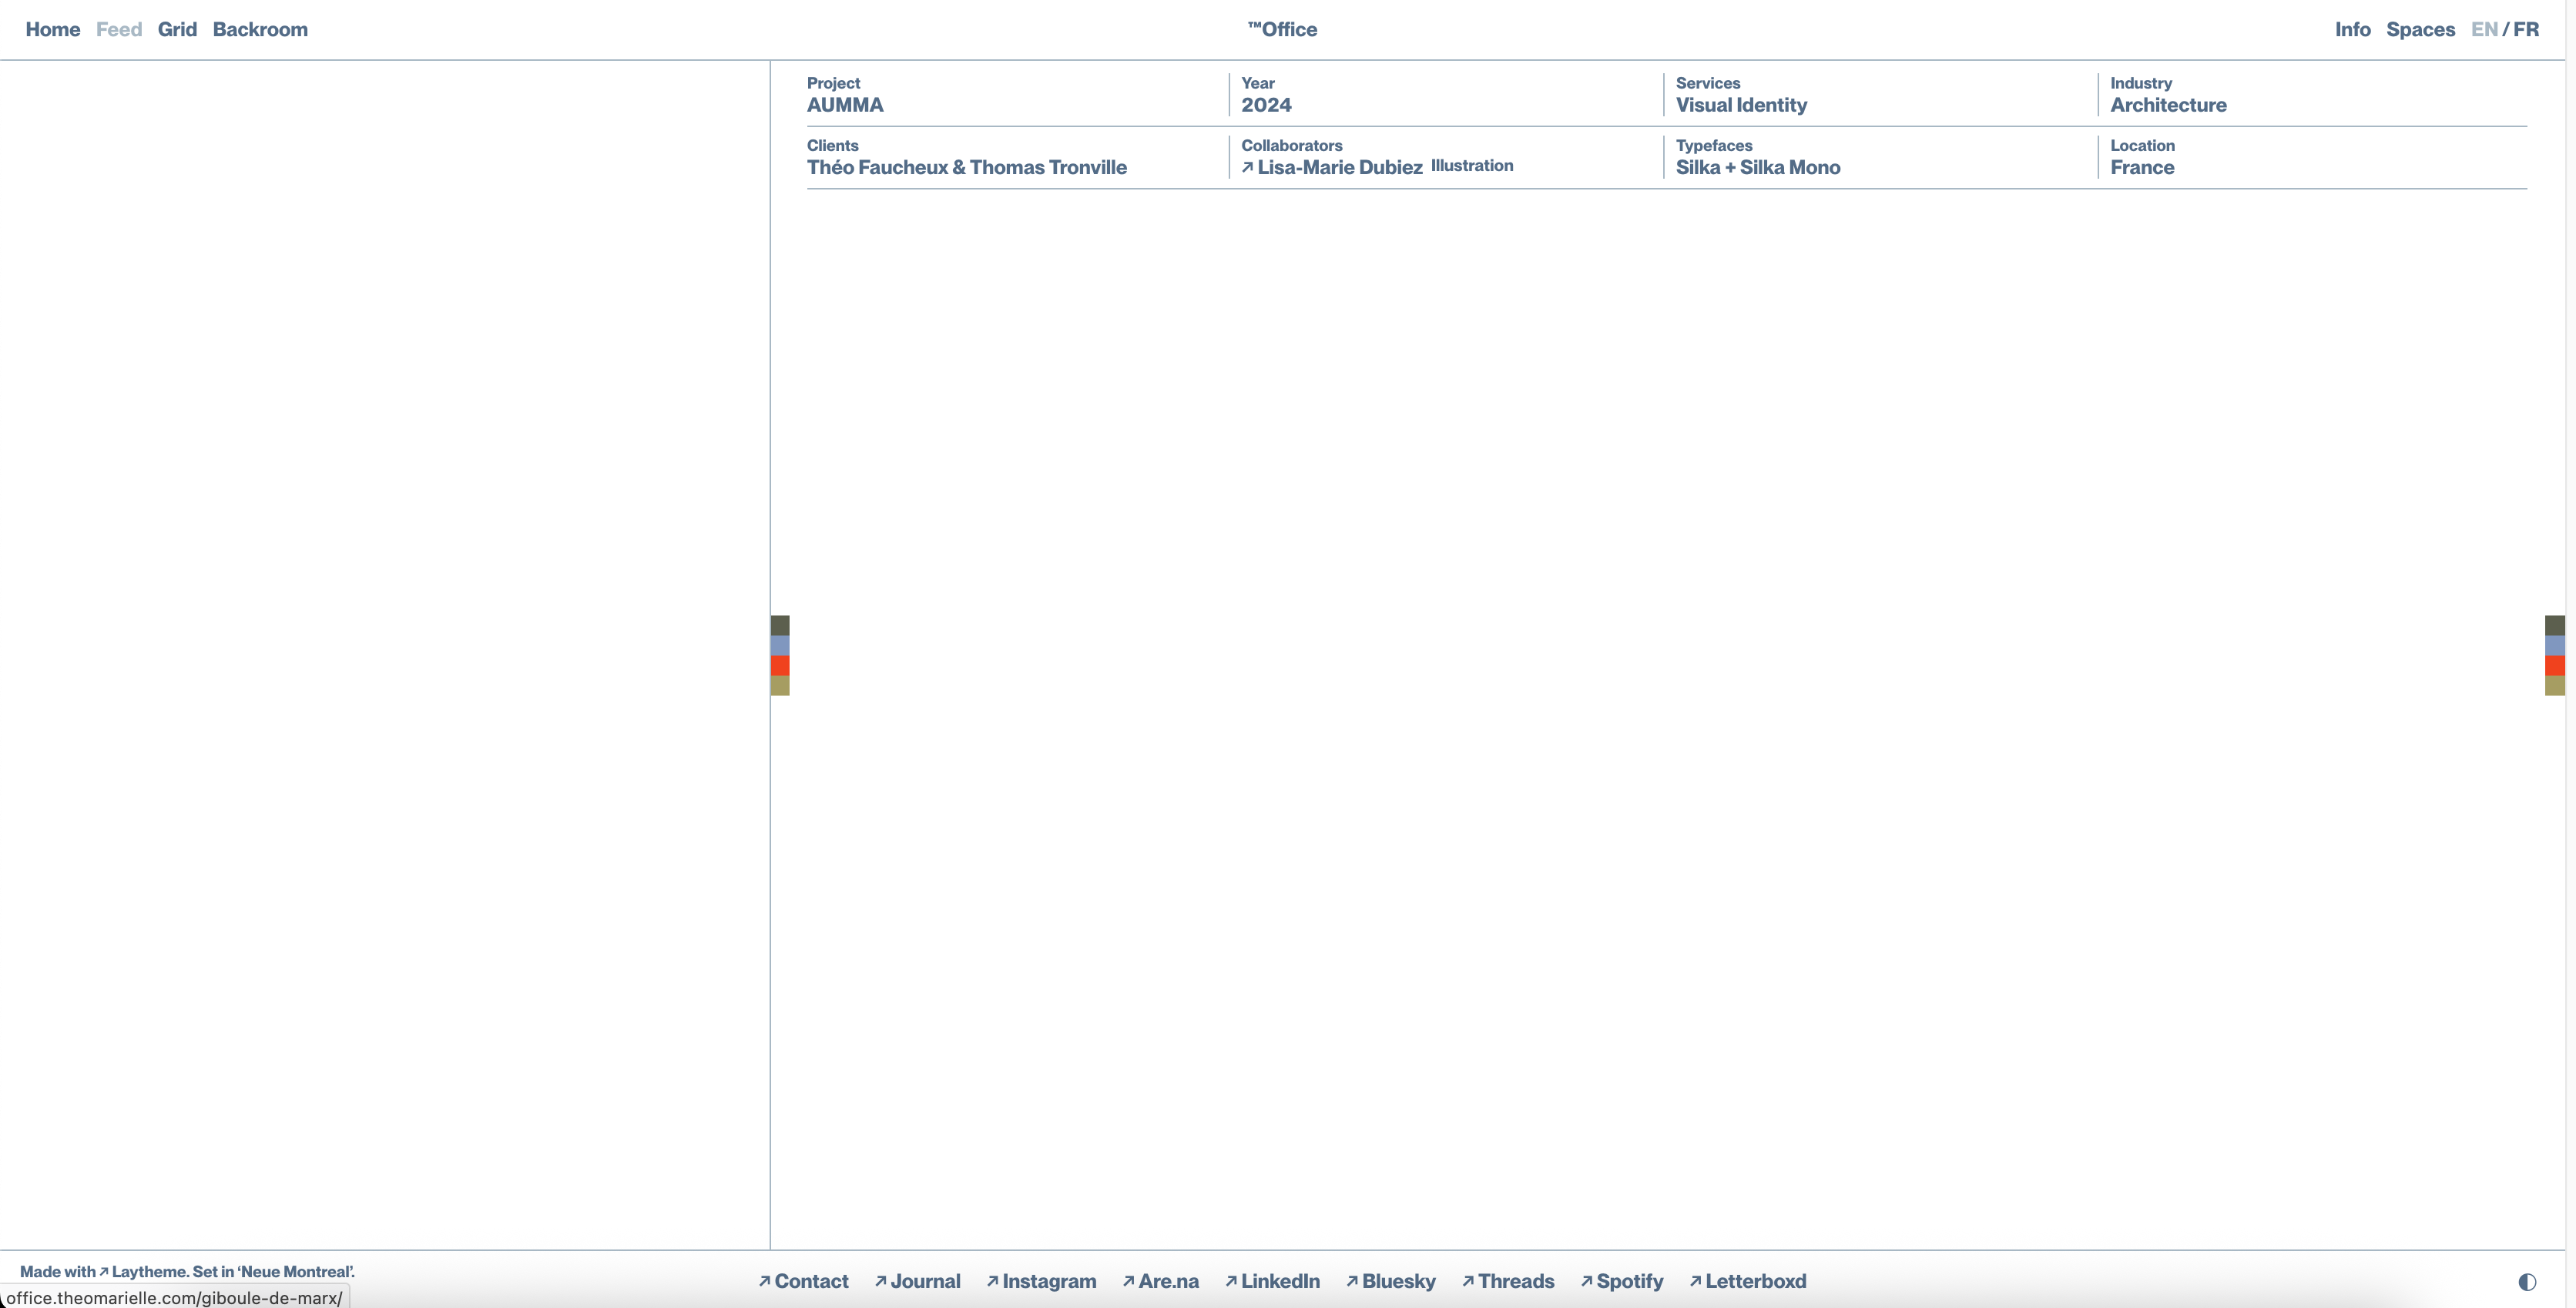Click the red swatch on left divider
The width and height of the screenshot is (2576, 1308).
[x=780, y=665]
